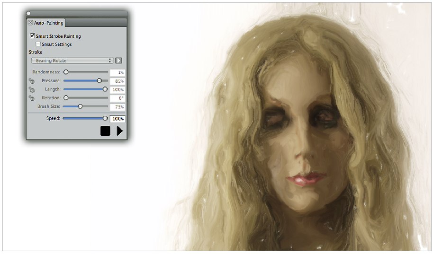This screenshot has width=433, height=254.
Task: Click the Rotation 0° value field
Action: click(x=117, y=98)
